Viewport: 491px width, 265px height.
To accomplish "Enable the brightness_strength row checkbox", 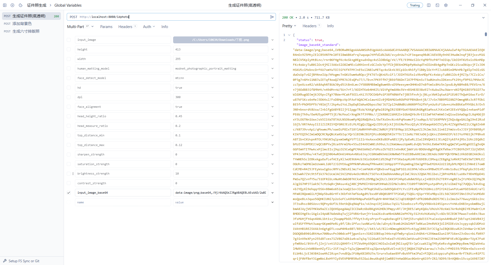I will pos(69,174).
